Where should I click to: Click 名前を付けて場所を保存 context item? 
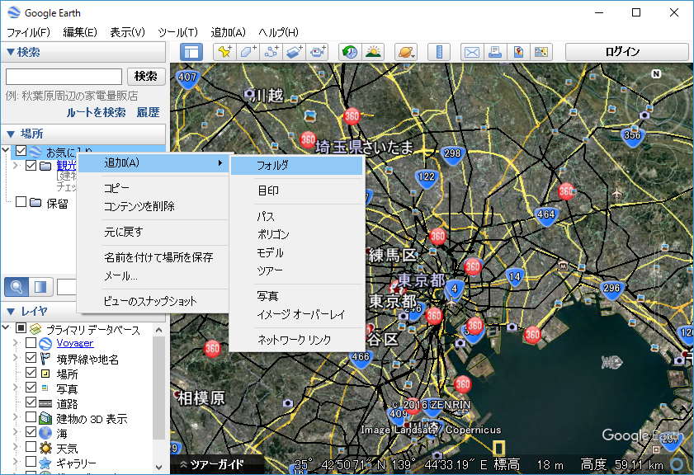[153, 257]
